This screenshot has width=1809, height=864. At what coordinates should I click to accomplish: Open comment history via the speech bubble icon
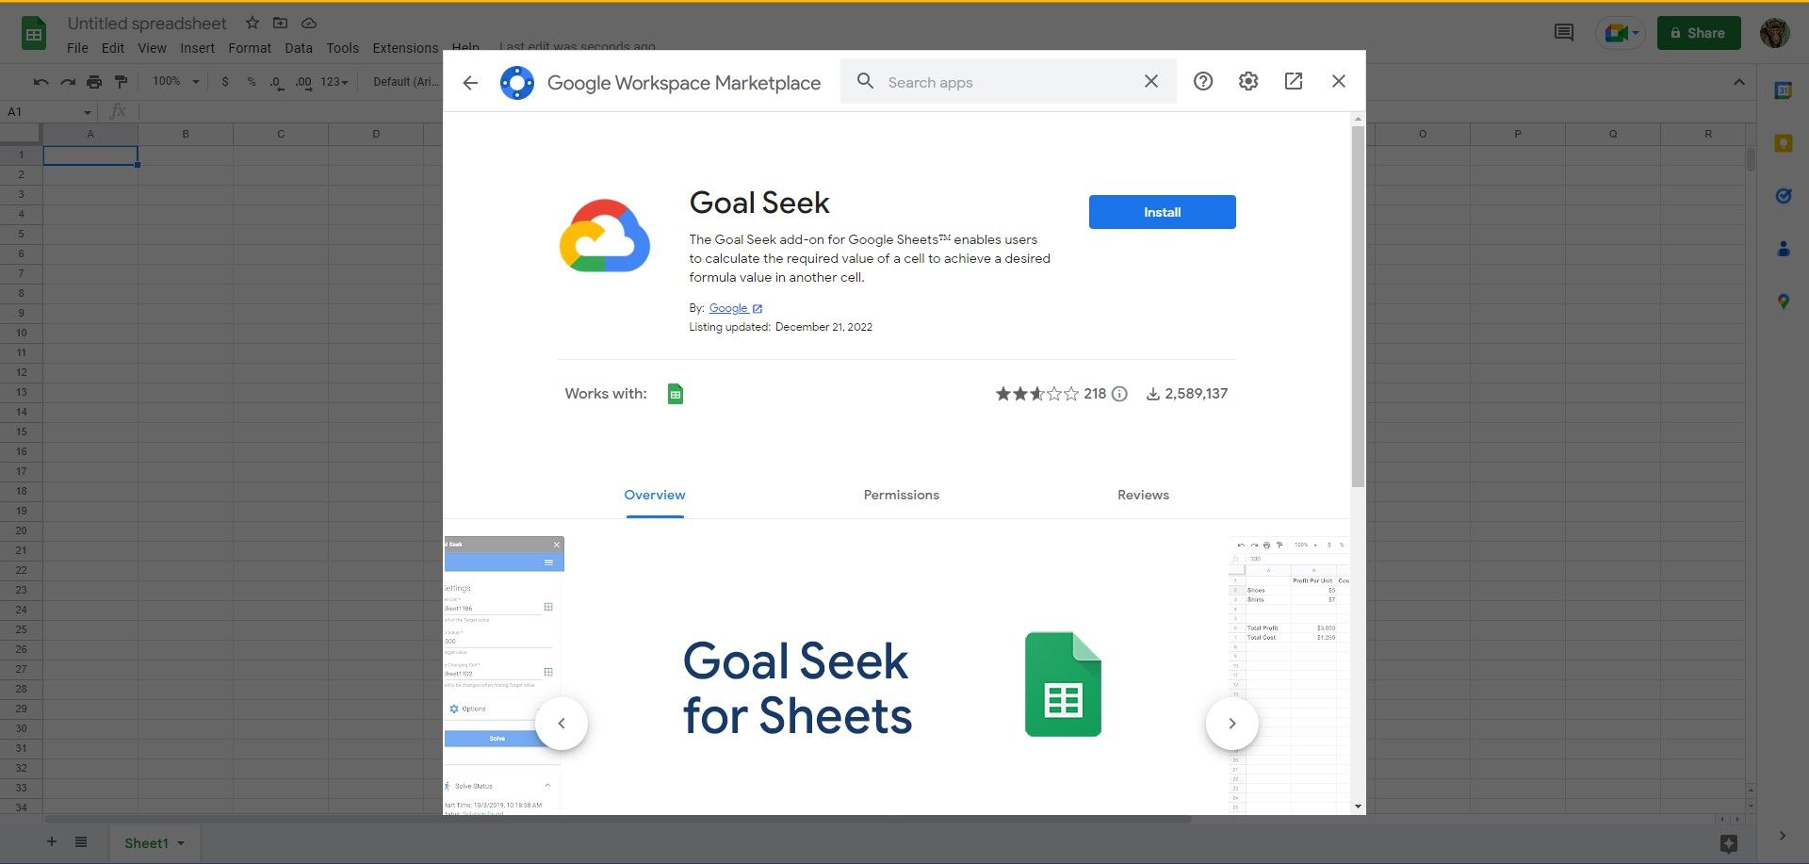coord(1562,32)
